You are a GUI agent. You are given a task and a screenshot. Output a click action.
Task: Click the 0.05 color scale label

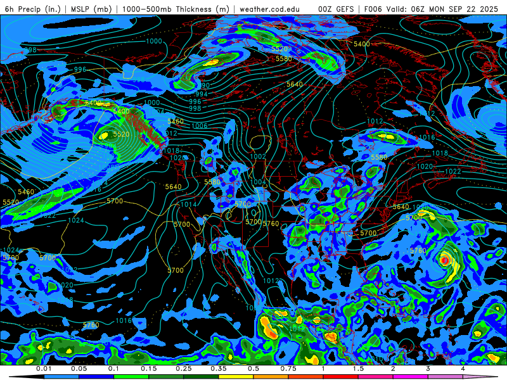[x=79, y=369]
